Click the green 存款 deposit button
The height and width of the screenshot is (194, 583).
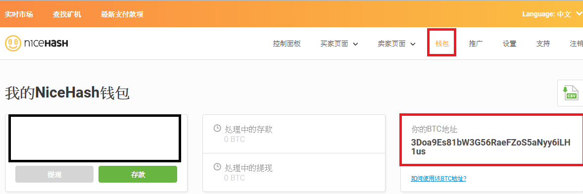tap(138, 174)
